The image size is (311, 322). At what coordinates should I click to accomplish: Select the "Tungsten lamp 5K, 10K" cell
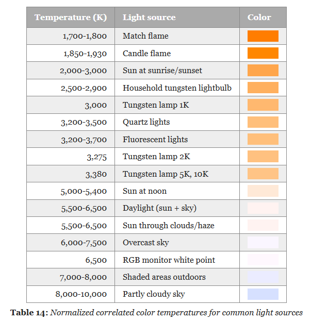[166, 174]
